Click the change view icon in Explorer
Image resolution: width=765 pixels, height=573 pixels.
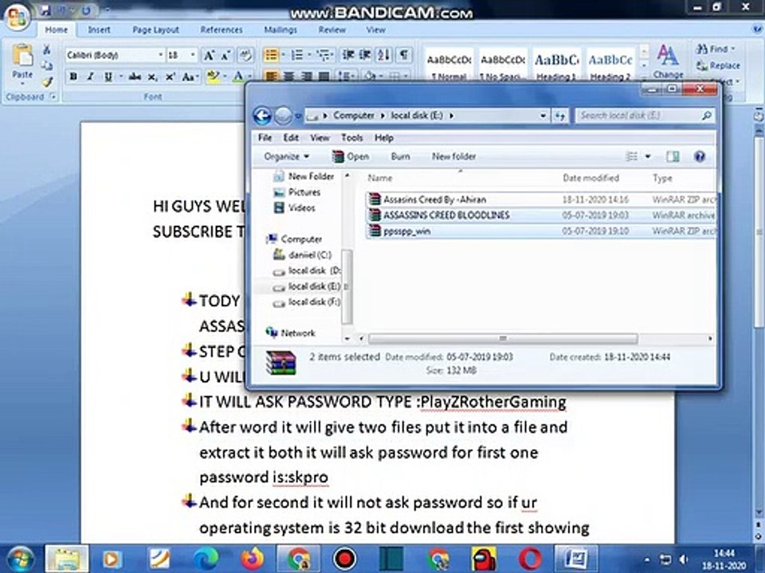632,157
